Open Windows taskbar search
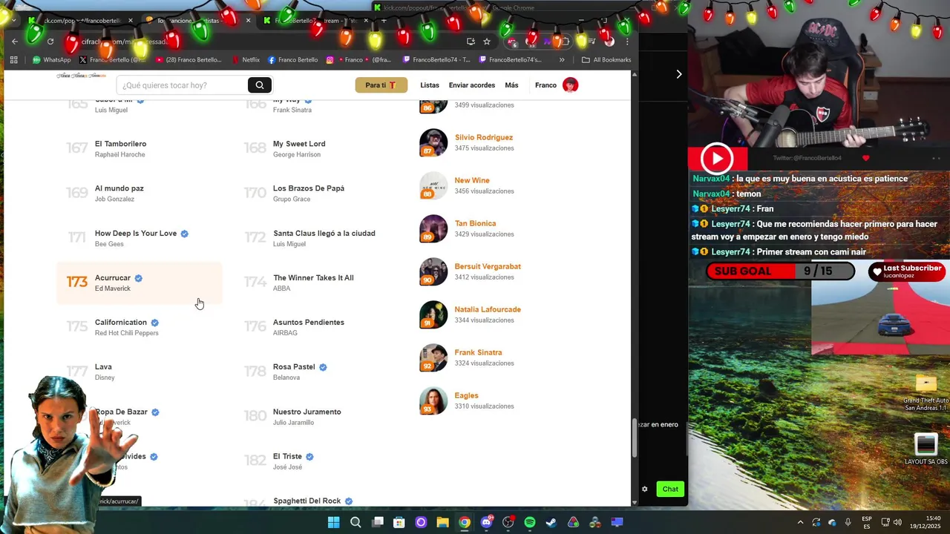950x534 pixels. [356, 523]
